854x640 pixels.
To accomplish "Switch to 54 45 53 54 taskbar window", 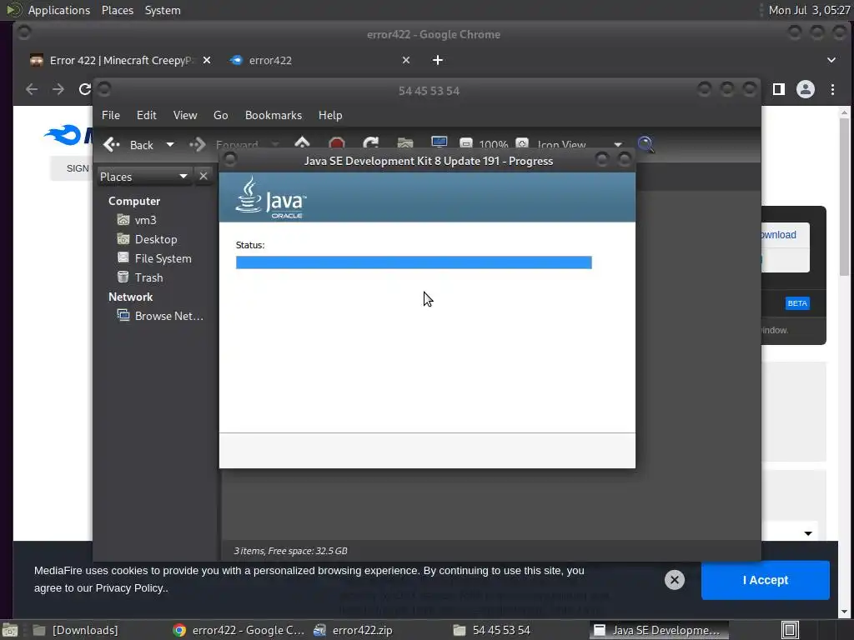I will pos(519,630).
